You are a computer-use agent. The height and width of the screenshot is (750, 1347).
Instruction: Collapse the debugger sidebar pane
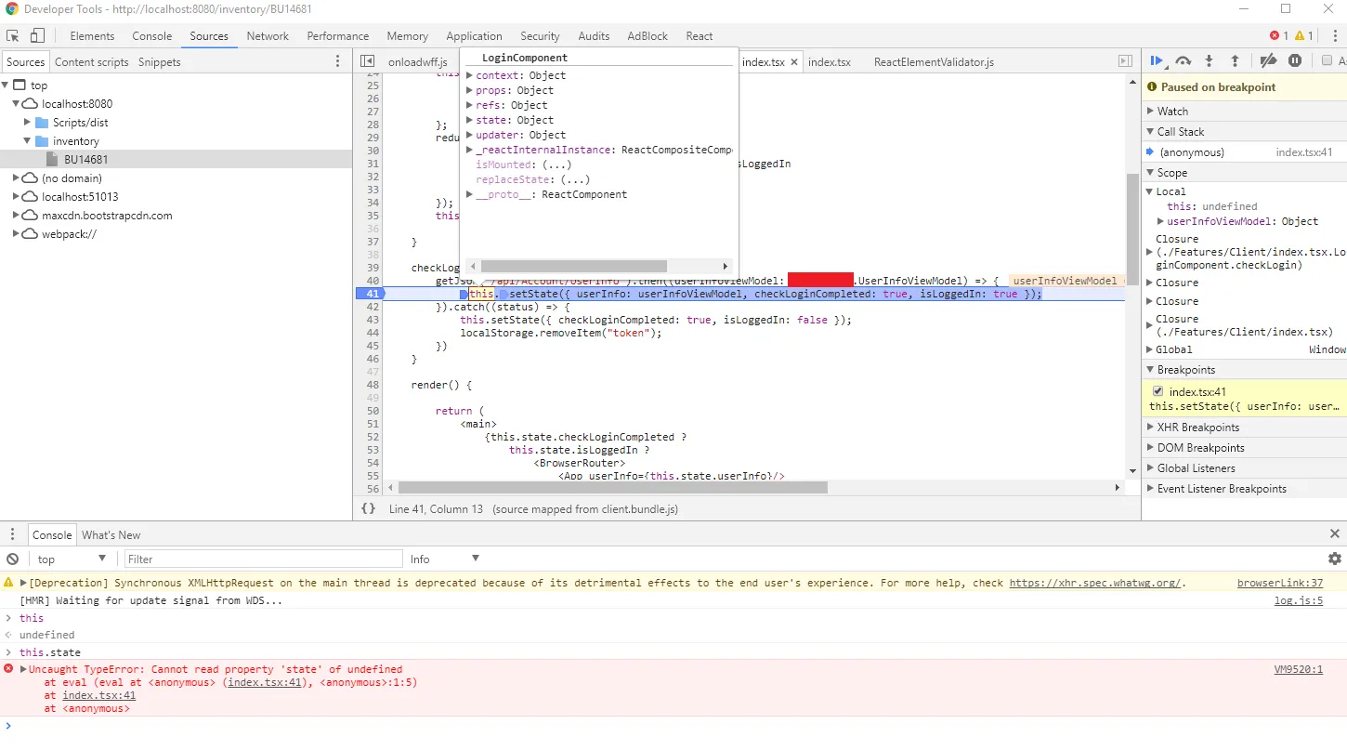[1125, 61]
